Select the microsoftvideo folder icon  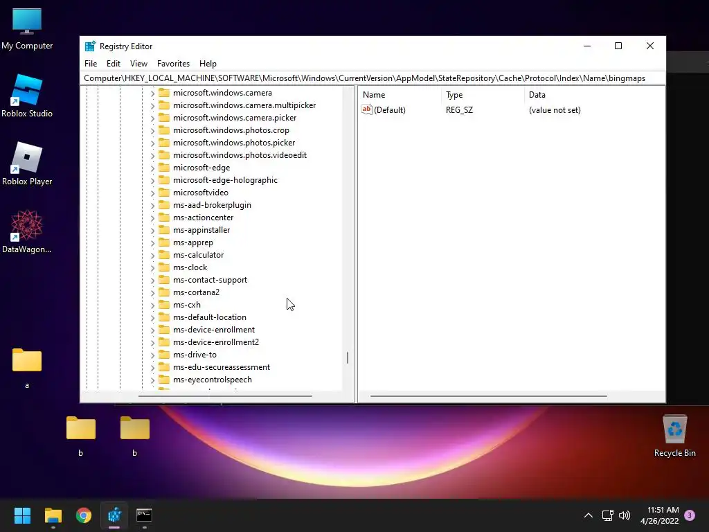pos(164,193)
